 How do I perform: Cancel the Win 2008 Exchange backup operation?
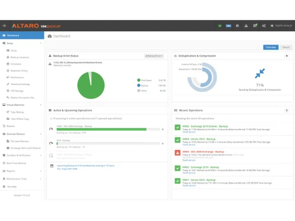(163, 129)
